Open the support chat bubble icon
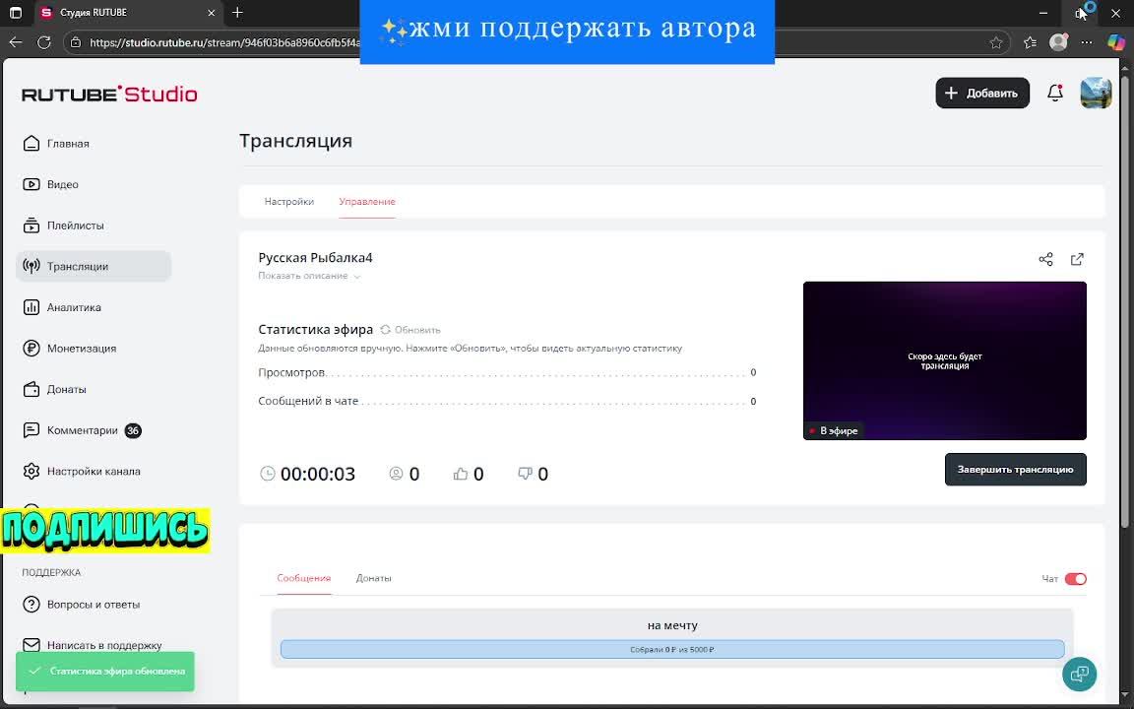The image size is (1134, 709). coord(1079,675)
